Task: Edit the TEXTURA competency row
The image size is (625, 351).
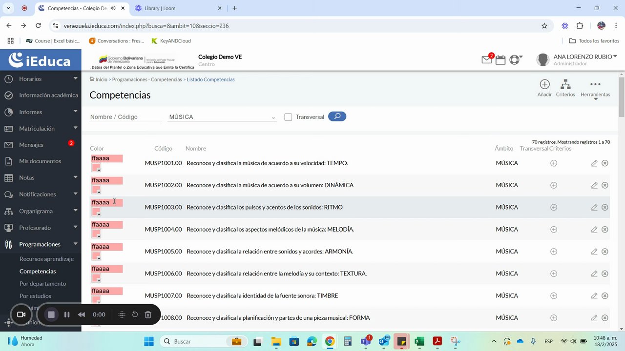Action: (x=594, y=273)
